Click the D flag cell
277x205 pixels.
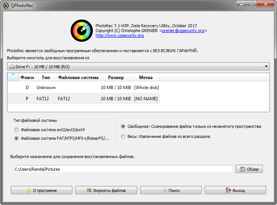pos(27,88)
